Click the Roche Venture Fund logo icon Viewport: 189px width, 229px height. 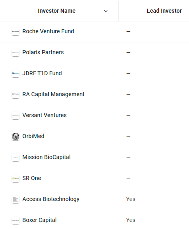click(16, 32)
